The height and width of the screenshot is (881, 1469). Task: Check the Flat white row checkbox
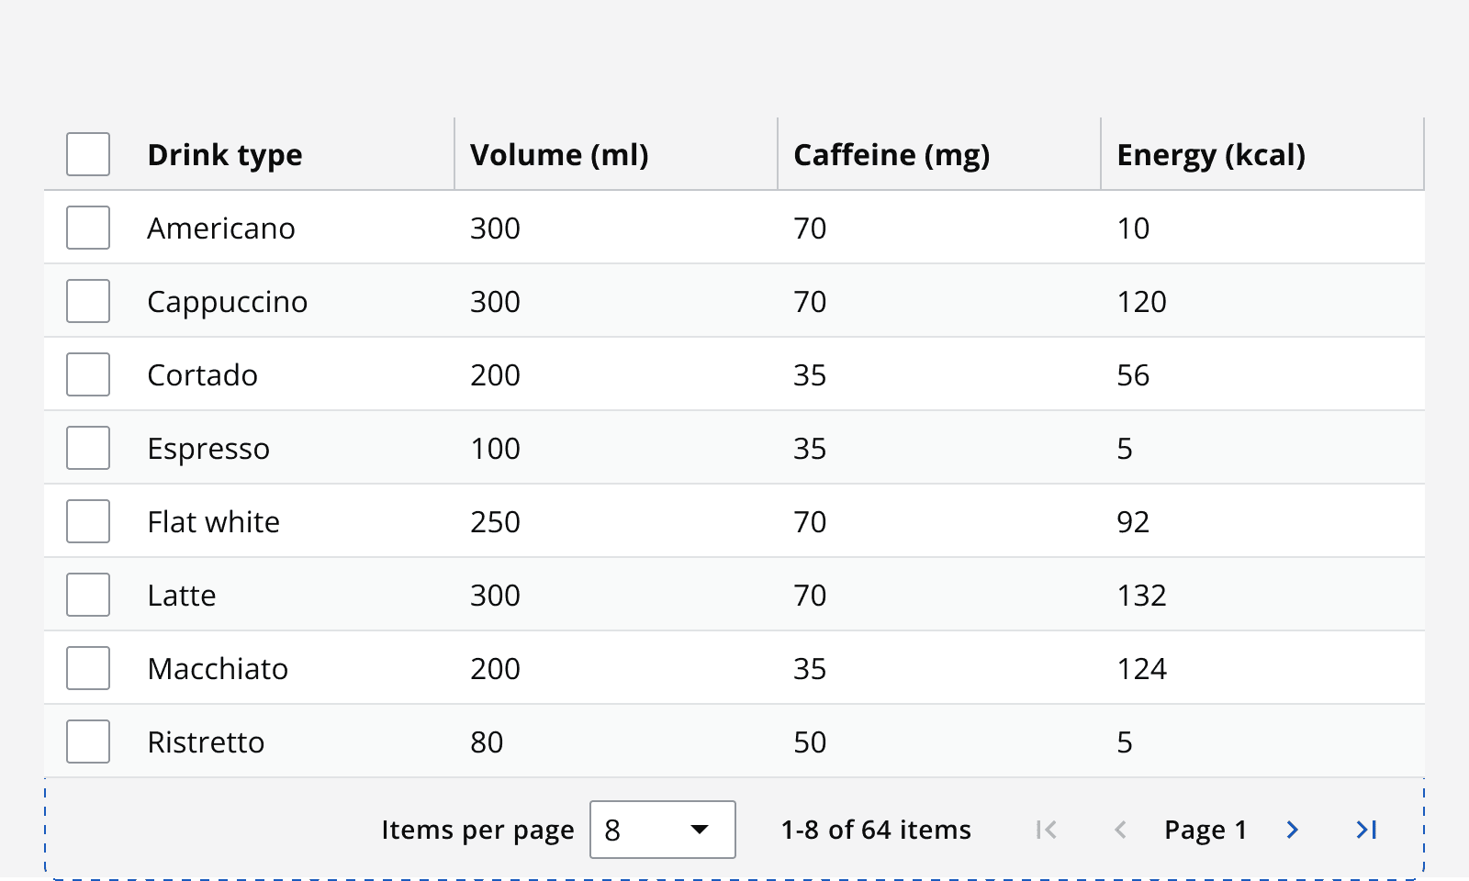[x=87, y=520]
